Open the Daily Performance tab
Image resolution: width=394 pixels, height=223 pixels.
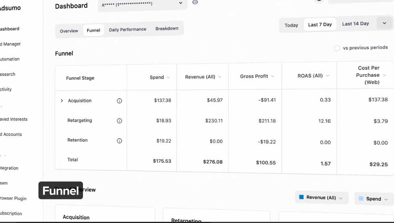tap(127, 29)
